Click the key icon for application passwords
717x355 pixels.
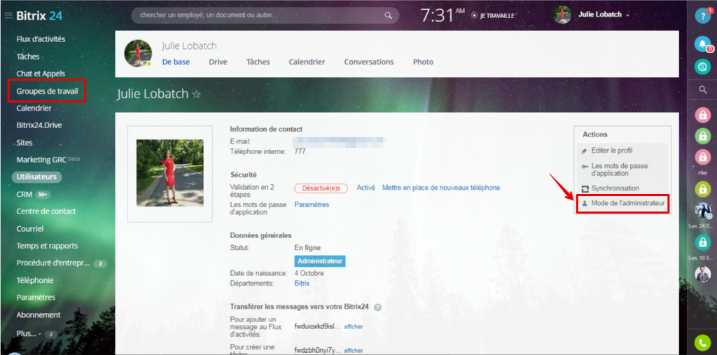click(x=585, y=167)
